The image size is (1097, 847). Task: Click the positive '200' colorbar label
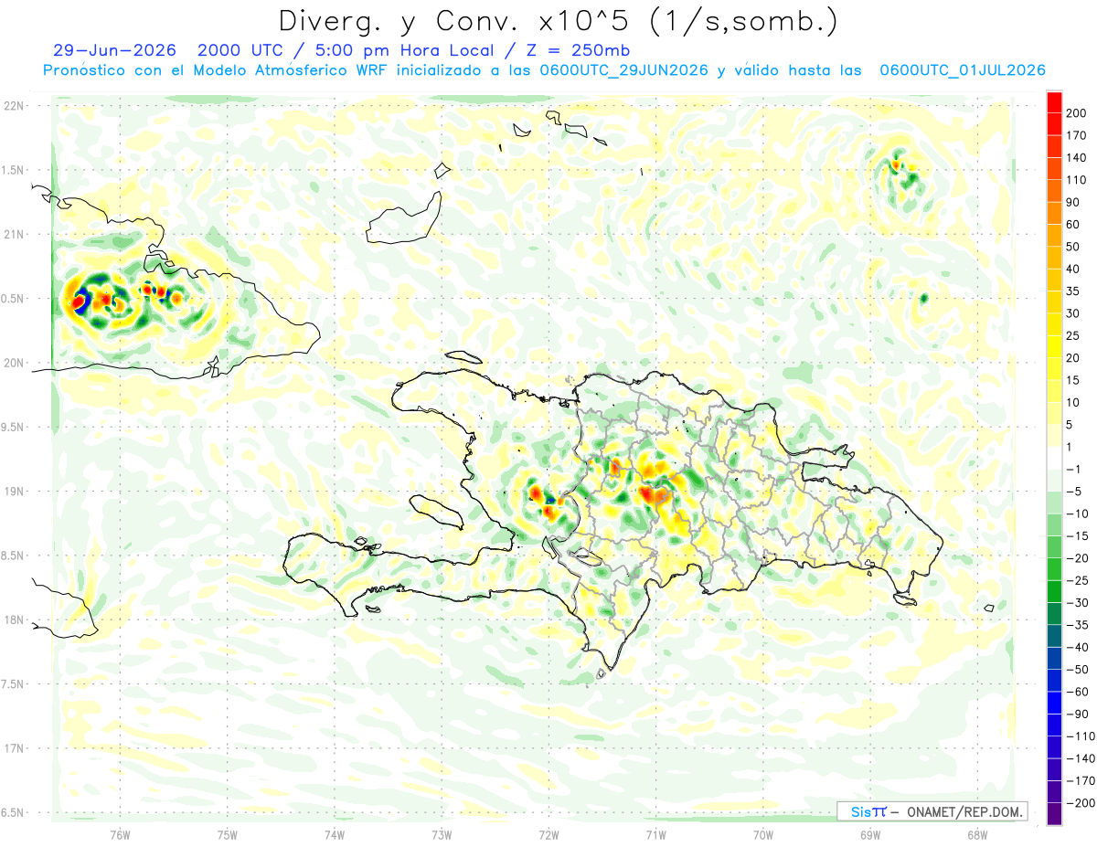(x=1075, y=113)
